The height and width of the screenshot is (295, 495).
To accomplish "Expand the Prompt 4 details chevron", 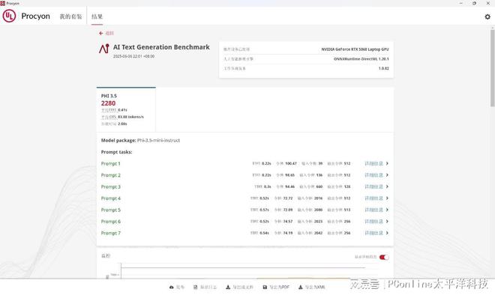I will point(387,198).
